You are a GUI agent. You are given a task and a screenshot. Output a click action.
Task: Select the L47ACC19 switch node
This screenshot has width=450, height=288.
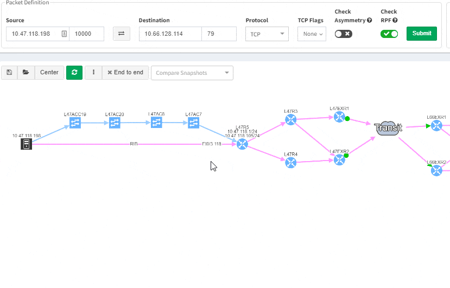[75, 123]
